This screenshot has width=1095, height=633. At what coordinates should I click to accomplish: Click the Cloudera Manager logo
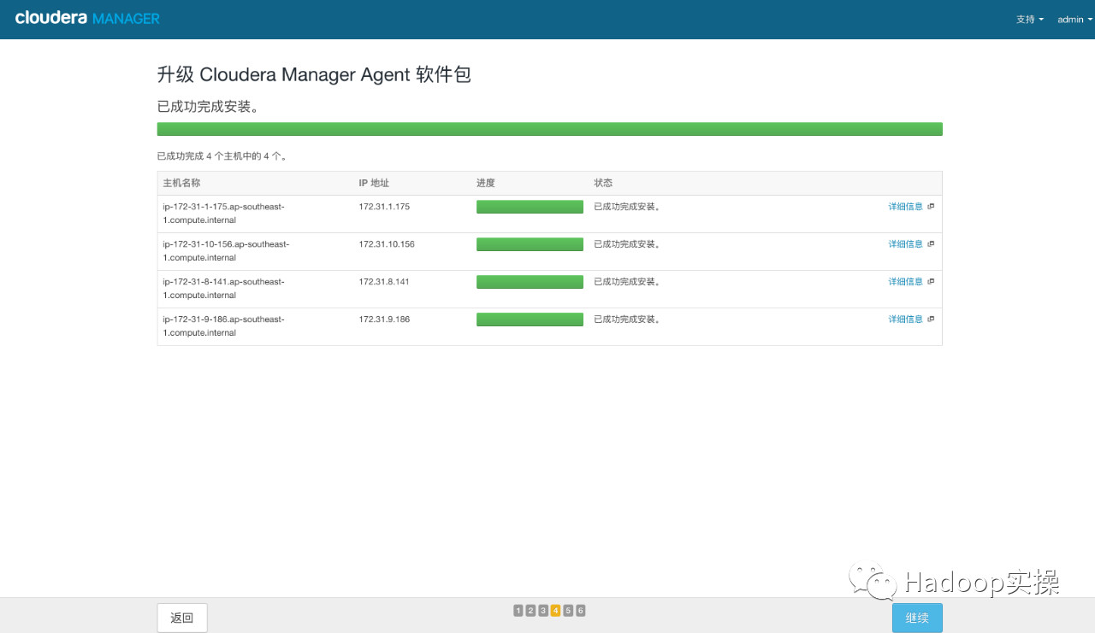click(87, 18)
